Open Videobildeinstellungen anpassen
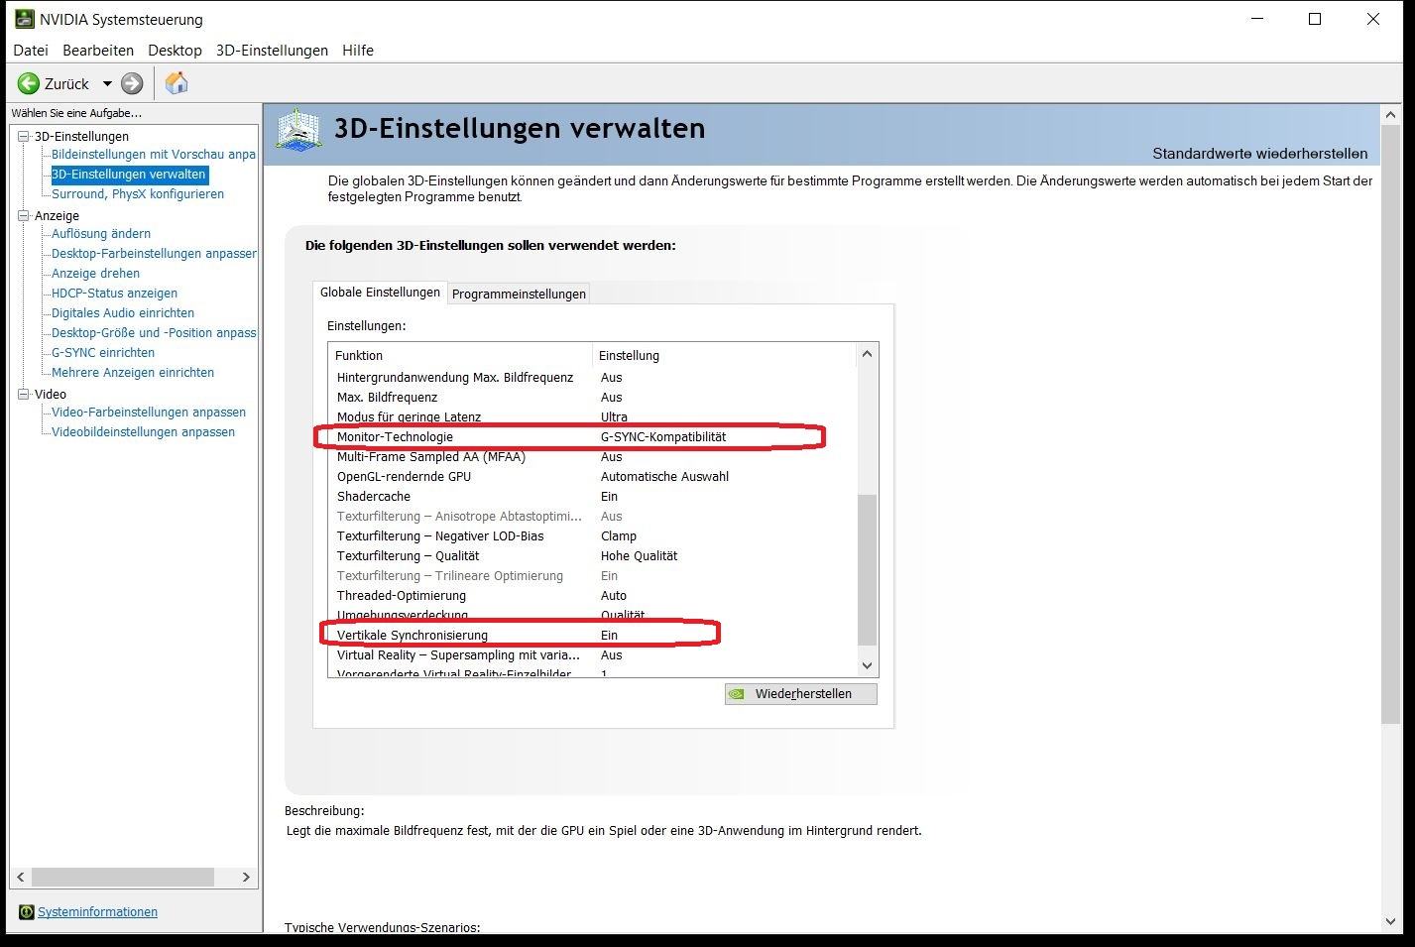 143,432
